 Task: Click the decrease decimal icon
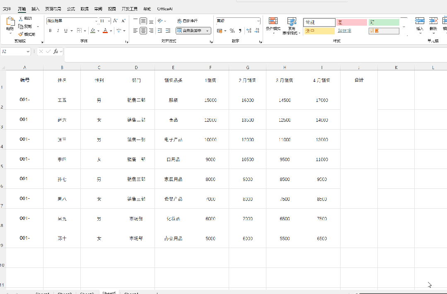click(x=257, y=31)
